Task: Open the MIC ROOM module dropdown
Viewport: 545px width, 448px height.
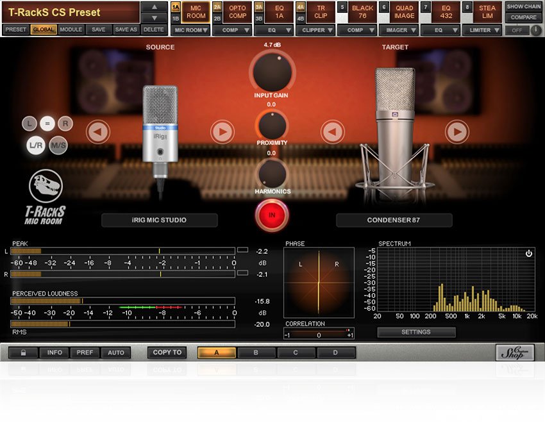Action: click(190, 30)
